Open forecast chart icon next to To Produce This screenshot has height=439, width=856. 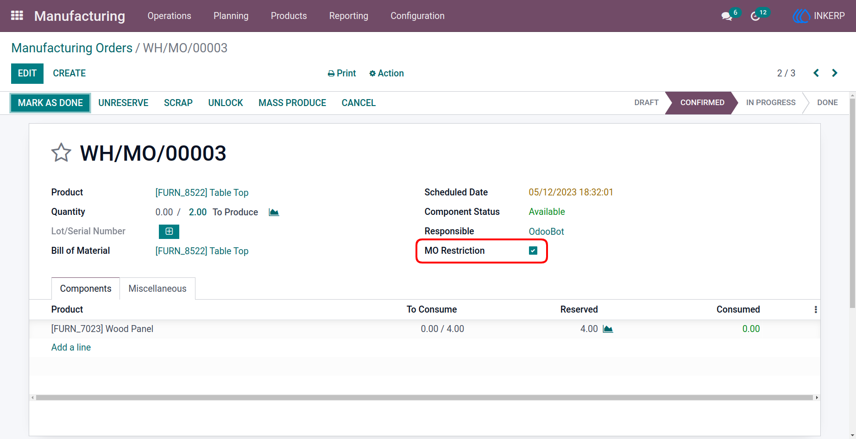click(x=274, y=212)
